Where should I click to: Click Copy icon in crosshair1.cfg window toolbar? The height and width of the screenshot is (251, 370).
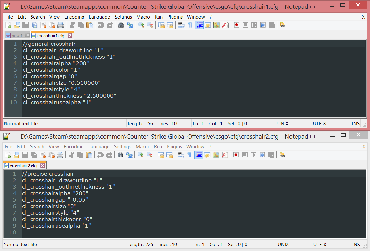[81, 25]
